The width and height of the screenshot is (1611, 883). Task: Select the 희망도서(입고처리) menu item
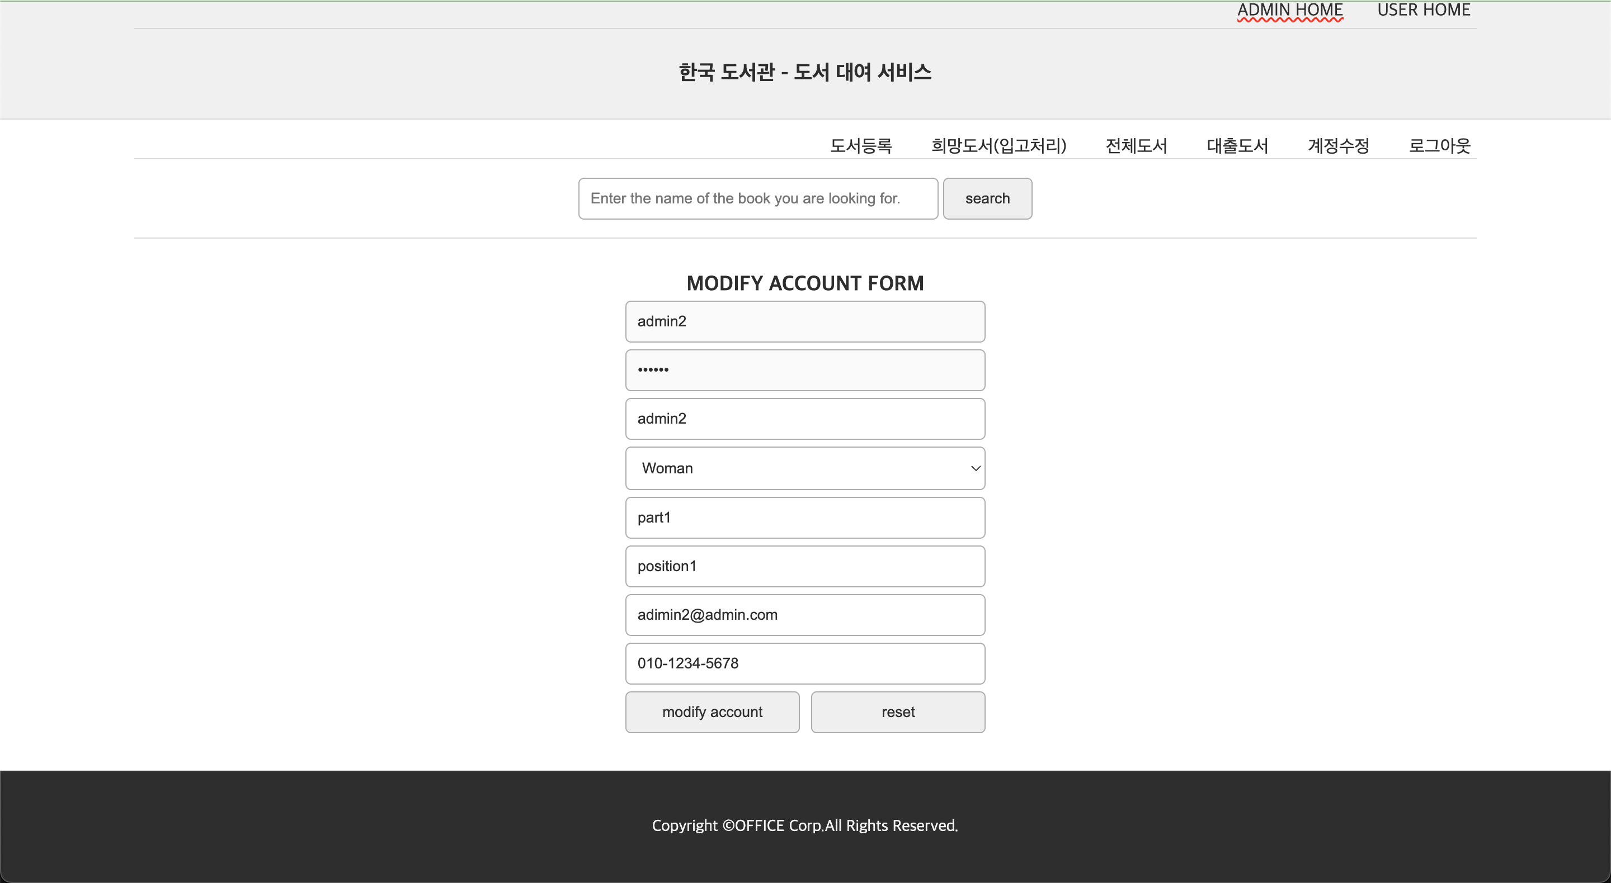click(x=998, y=146)
